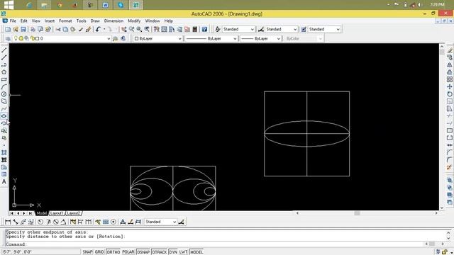
Task: Select the Line tool in Draw toolbar
Action: [x=4, y=50]
